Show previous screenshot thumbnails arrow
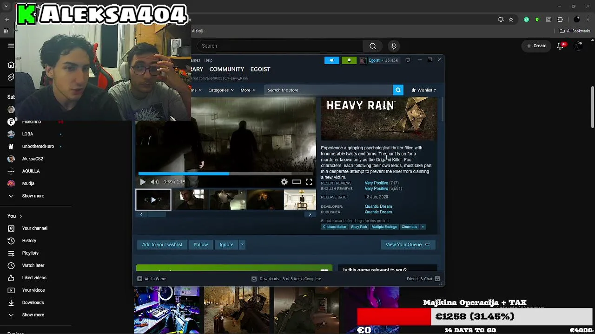595x334 pixels. pos(141,214)
